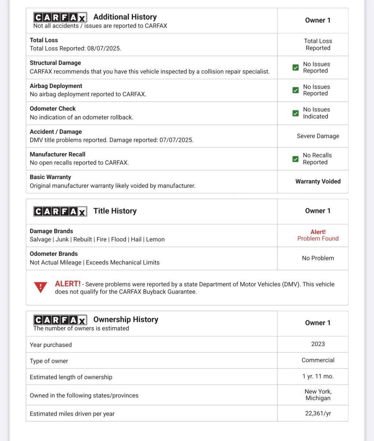Click the Total Loss Reported status cell
The image size is (374, 441).
pos(318,44)
